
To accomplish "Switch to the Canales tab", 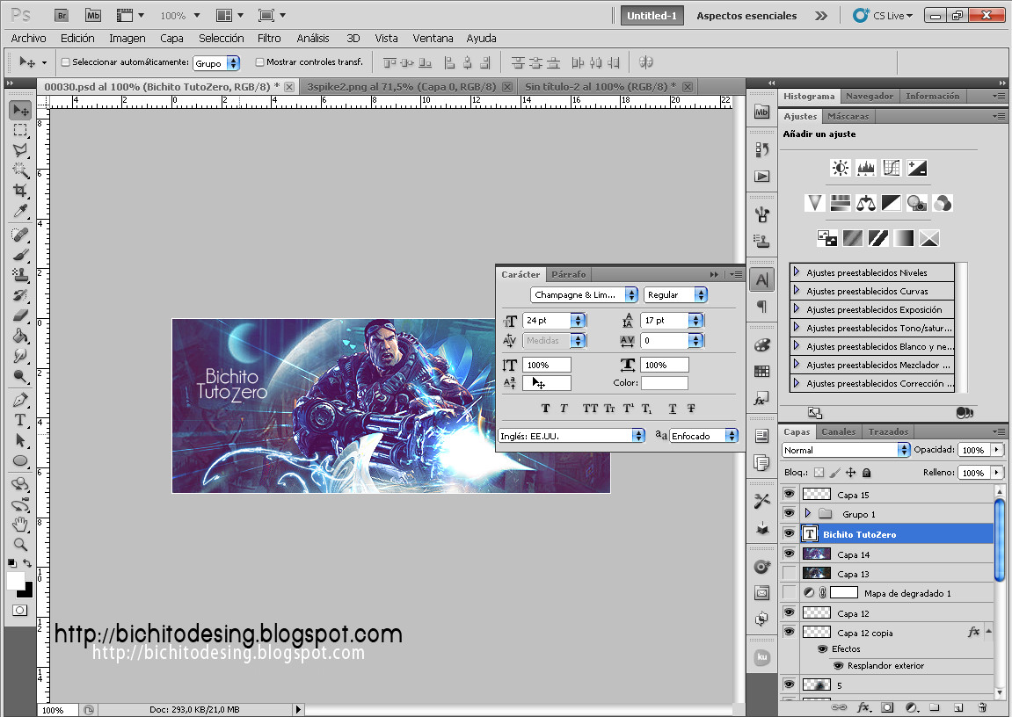I will 839,431.
